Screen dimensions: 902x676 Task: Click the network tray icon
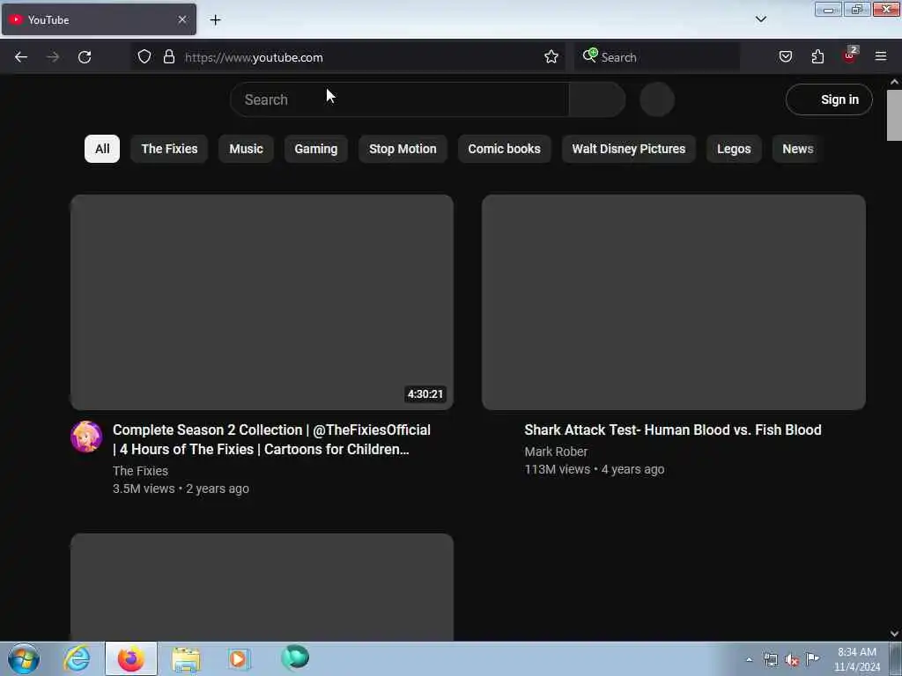coord(770,659)
